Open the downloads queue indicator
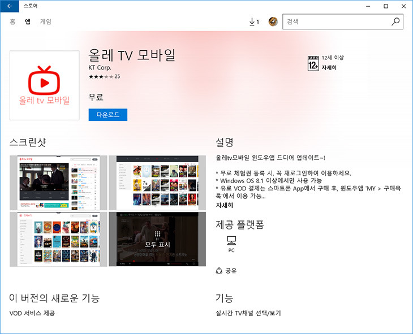This screenshot has height=334, width=413. (x=254, y=22)
